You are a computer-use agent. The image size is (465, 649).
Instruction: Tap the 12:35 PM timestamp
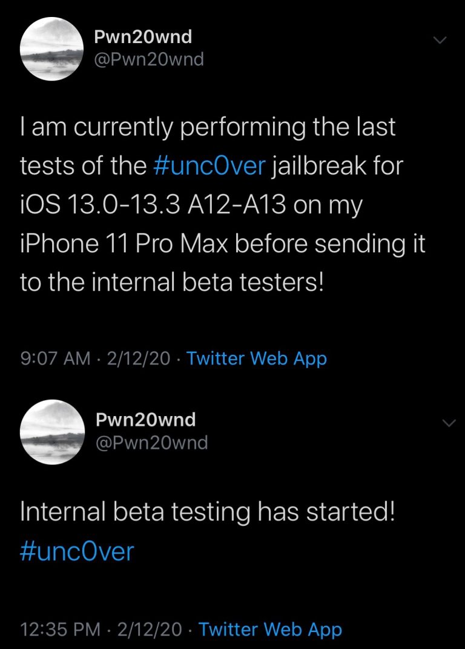(61, 630)
